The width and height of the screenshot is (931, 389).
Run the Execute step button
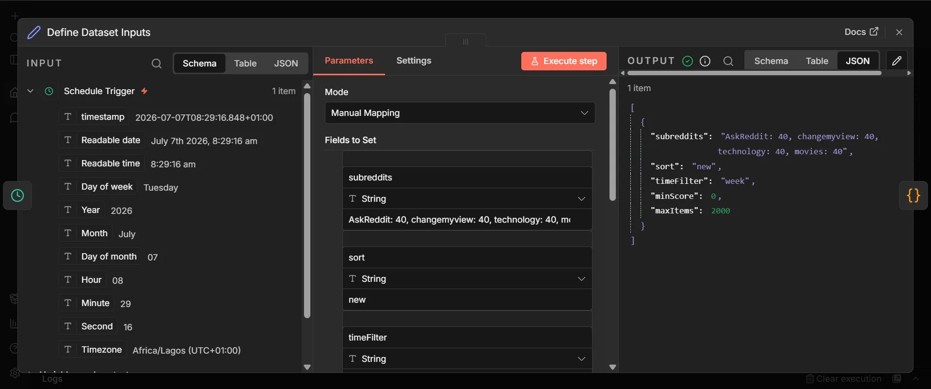click(x=564, y=61)
